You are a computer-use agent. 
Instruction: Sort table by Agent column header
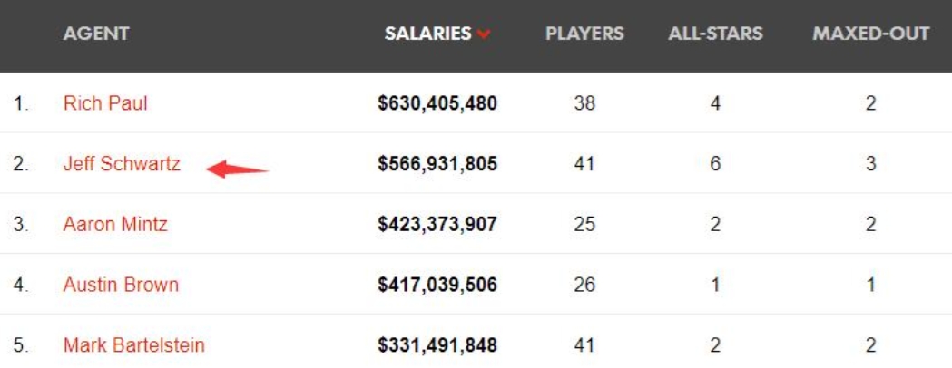pyautogui.click(x=96, y=34)
